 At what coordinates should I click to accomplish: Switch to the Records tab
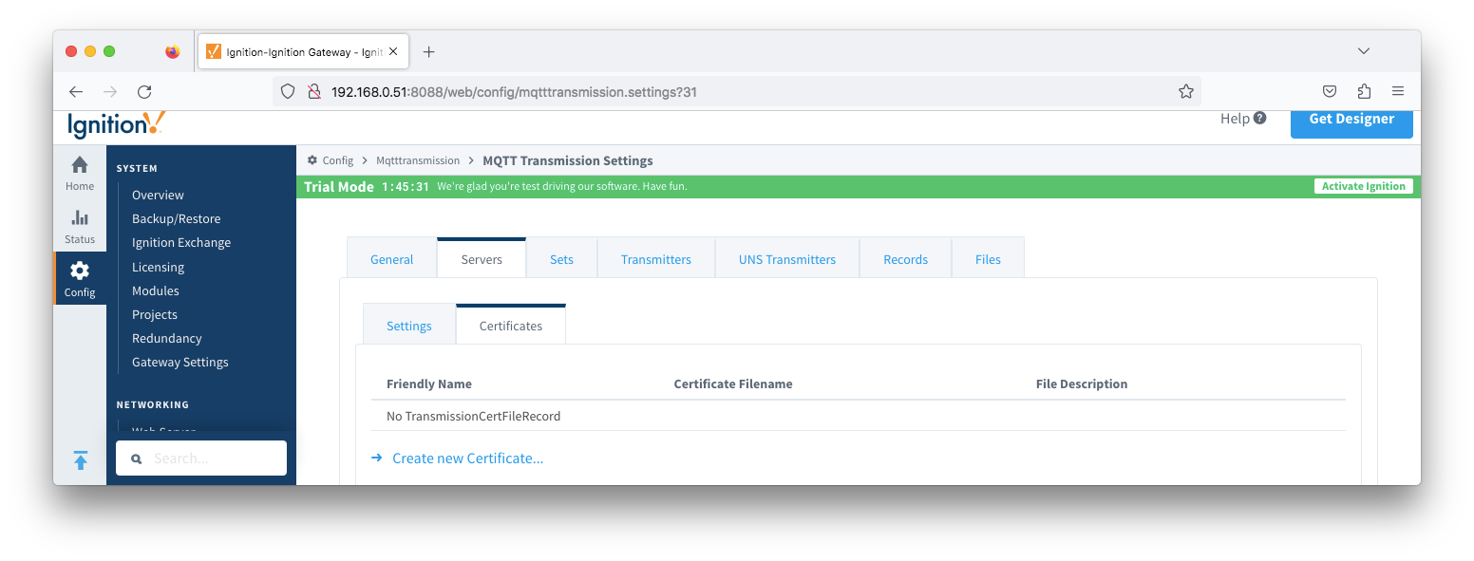click(x=905, y=259)
